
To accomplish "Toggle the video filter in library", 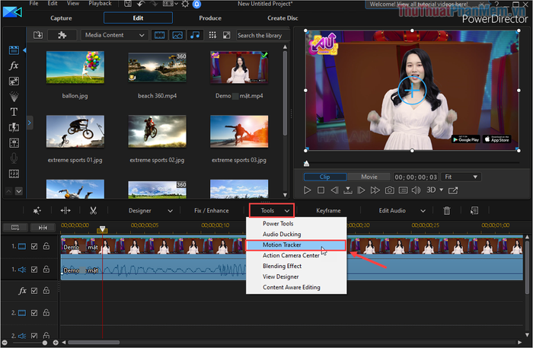I will [x=160, y=35].
